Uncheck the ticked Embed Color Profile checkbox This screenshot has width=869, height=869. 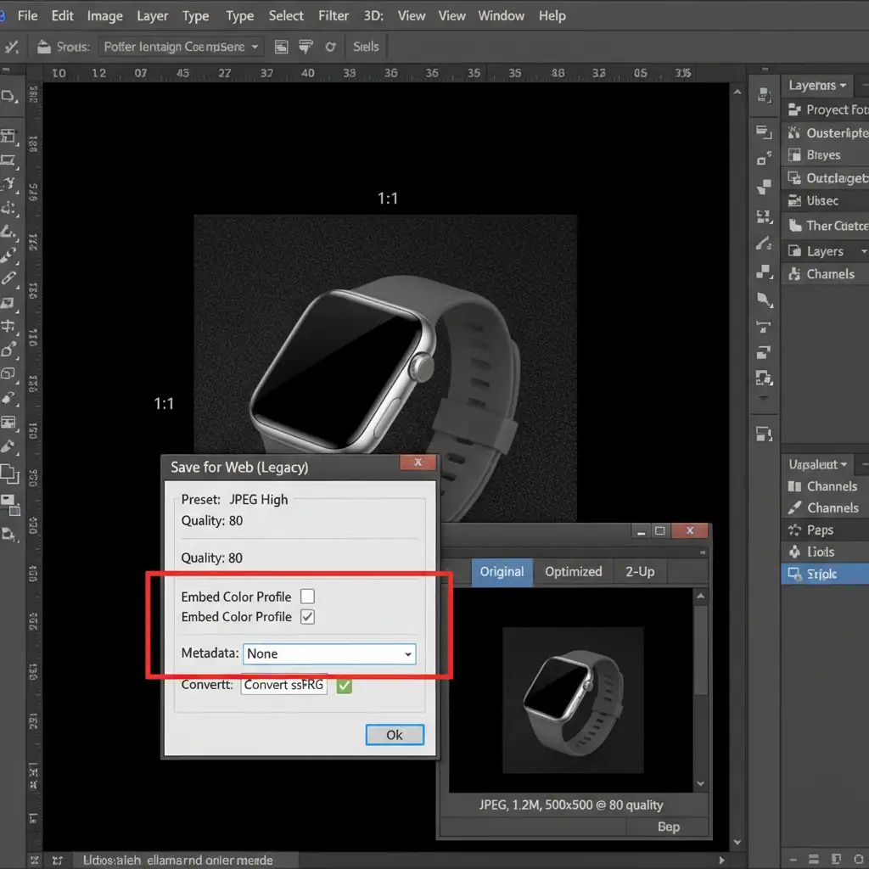[x=307, y=617]
